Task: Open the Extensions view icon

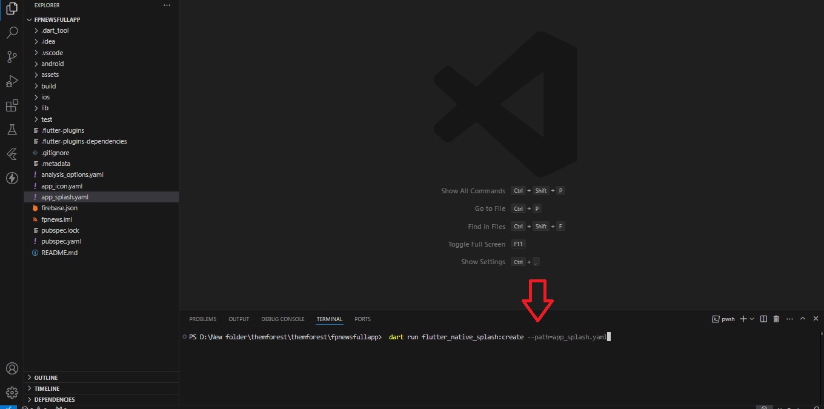Action: tap(12, 106)
